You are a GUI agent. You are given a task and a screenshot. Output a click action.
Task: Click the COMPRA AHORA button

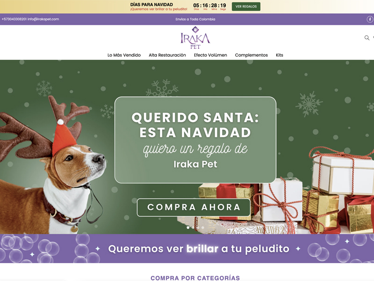click(x=194, y=207)
